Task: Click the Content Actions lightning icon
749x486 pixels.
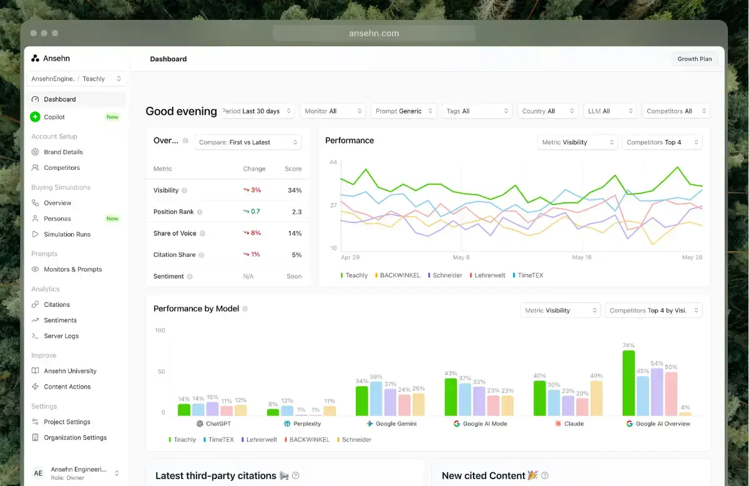Action: (36, 387)
